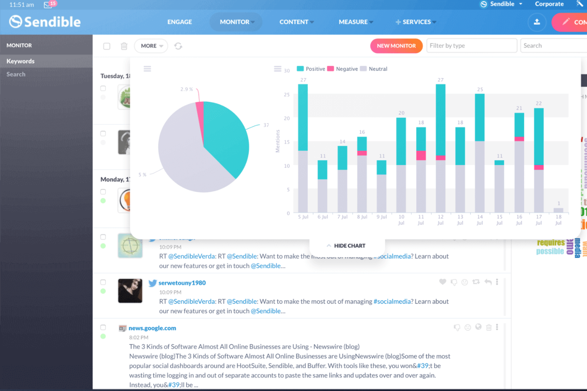Screen dimensions: 587x391
Task: Toggle the Negative series in chart legend
Action: click(x=342, y=69)
